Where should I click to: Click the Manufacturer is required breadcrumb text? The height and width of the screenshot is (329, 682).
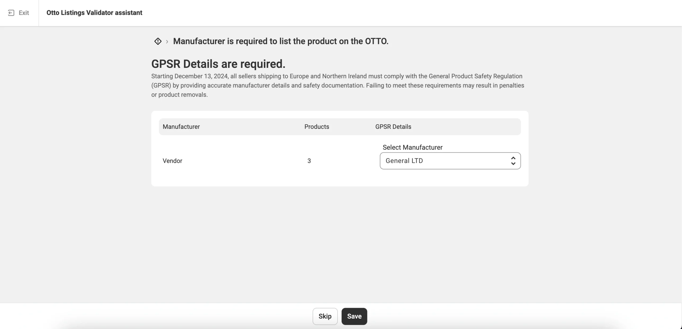pos(281,41)
